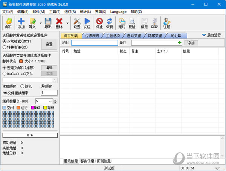
Task: Switch to the 过滤规则 tab
Action: point(92,36)
